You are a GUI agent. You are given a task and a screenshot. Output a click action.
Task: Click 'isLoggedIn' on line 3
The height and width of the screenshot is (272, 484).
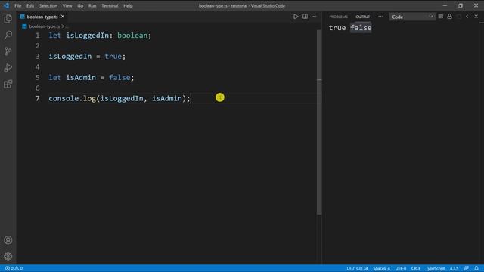[70, 57]
